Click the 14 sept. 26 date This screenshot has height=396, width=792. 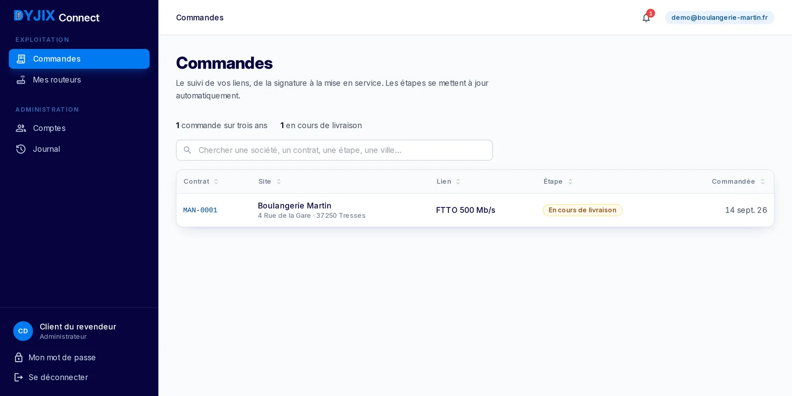[746, 210]
